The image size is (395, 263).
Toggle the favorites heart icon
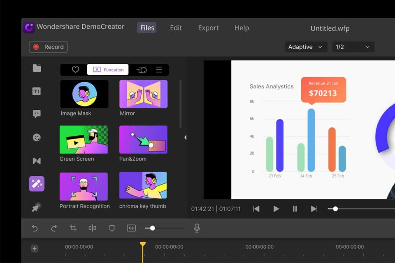(75, 69)
